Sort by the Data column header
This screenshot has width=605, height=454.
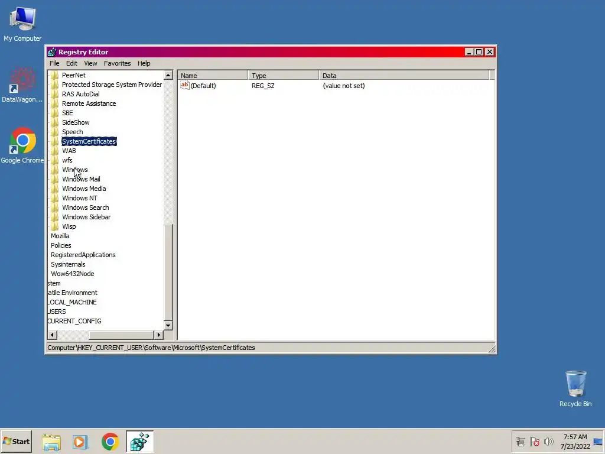tap(404, 76)
